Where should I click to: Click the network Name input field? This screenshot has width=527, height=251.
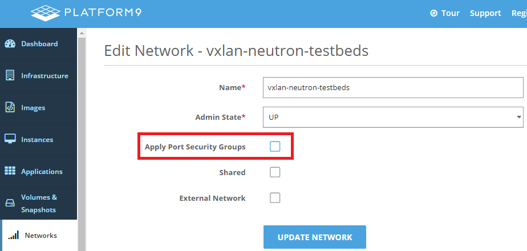point(393,88)
